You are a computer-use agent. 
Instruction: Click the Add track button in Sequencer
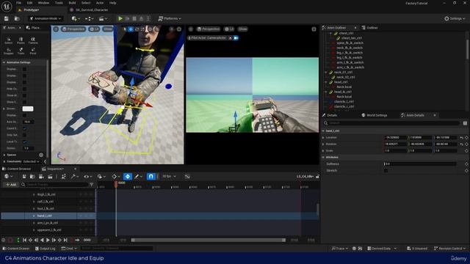click(11, 185)
